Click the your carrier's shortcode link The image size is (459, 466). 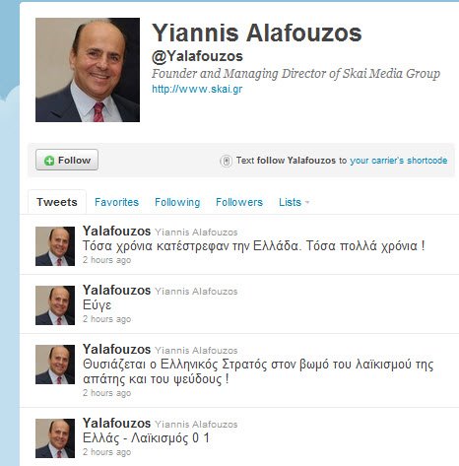click(x=399, y=161)
